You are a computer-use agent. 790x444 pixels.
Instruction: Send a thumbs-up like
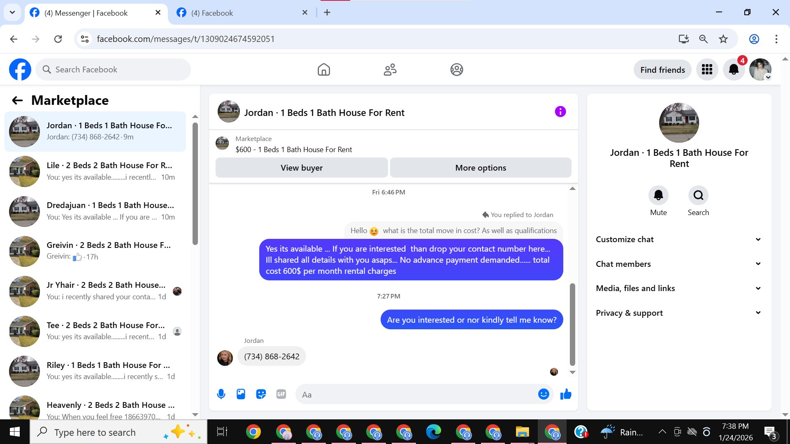(566, 394)
